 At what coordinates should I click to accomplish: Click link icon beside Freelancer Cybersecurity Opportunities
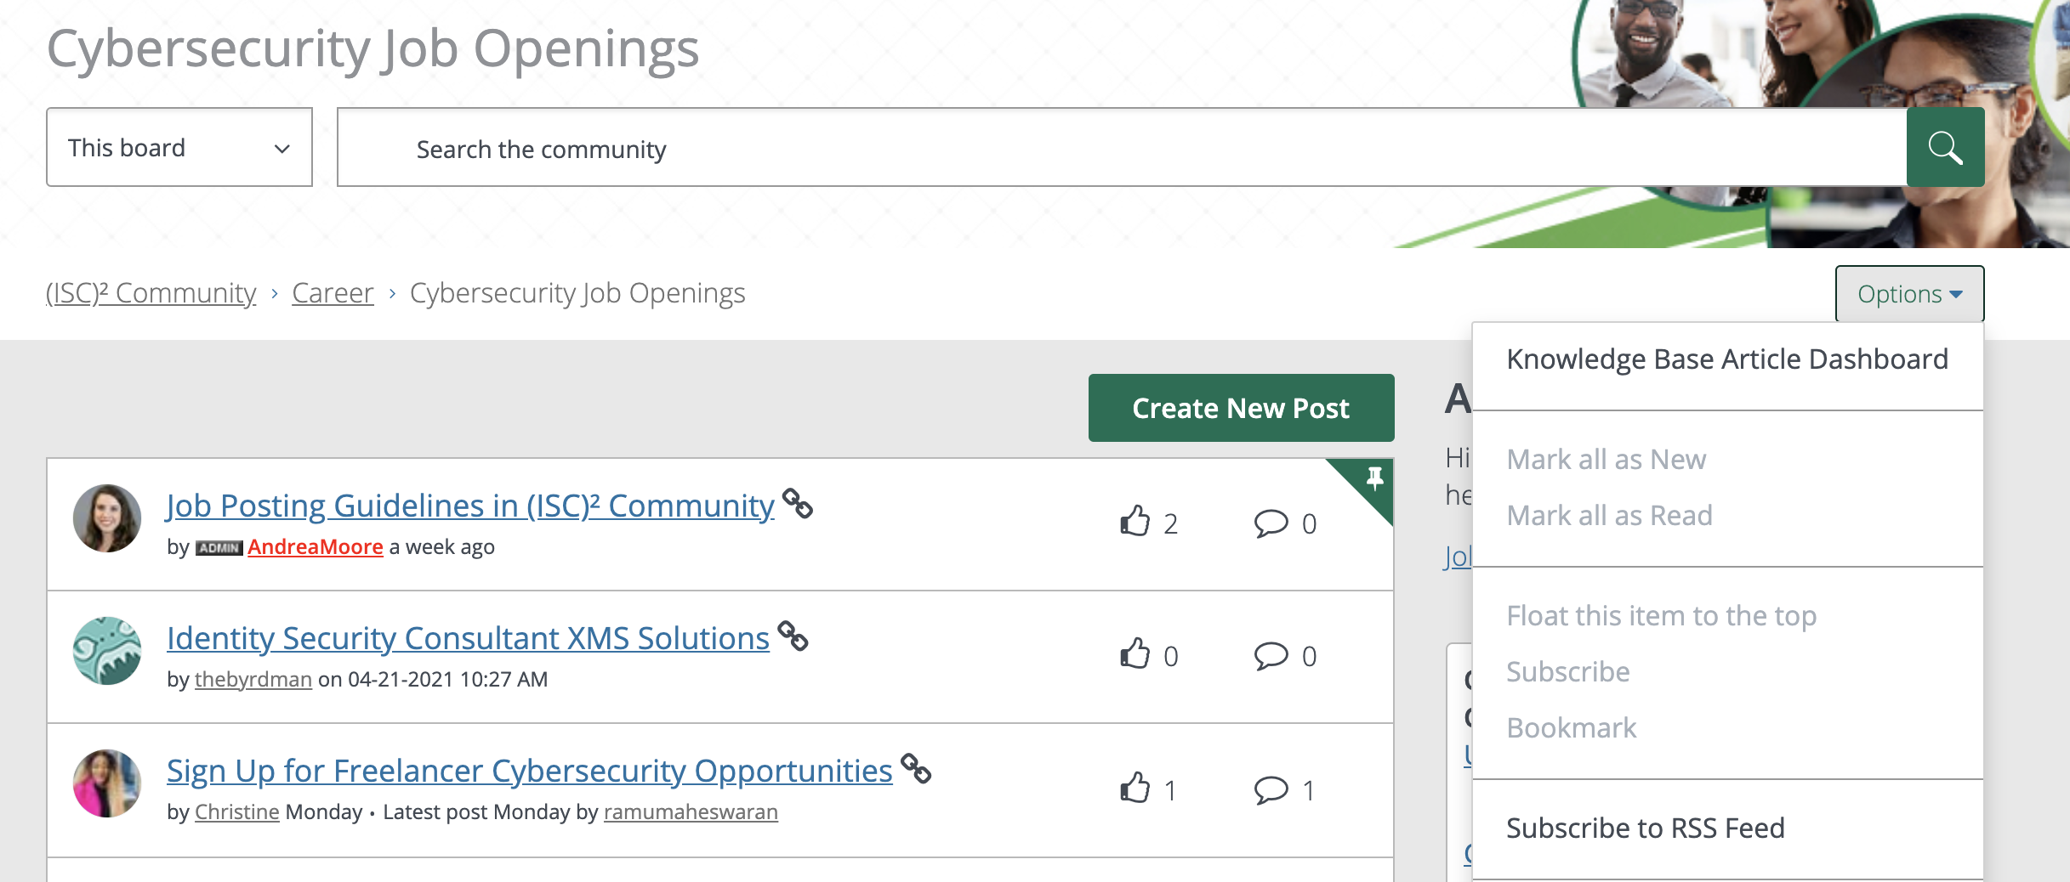(x=916, y=768)
